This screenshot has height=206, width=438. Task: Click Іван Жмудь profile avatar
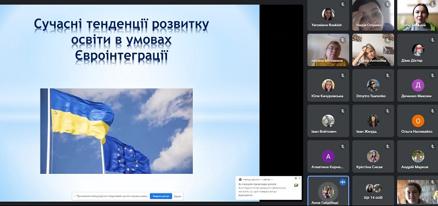[x=373, y=121]
